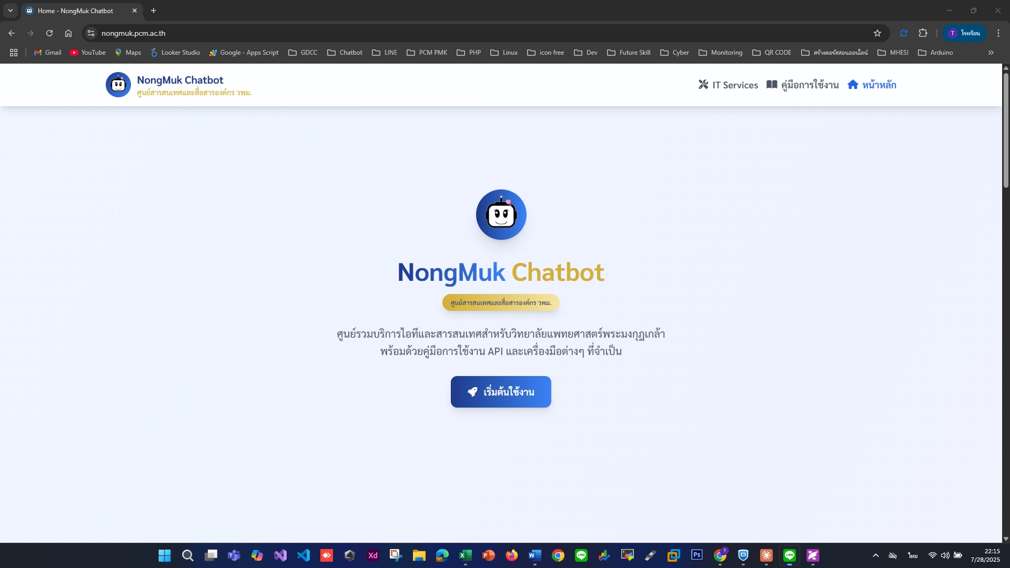This screenshot has height=568, width=1010.
Task: Open a new browser tab
Action: tap(154, 11)
